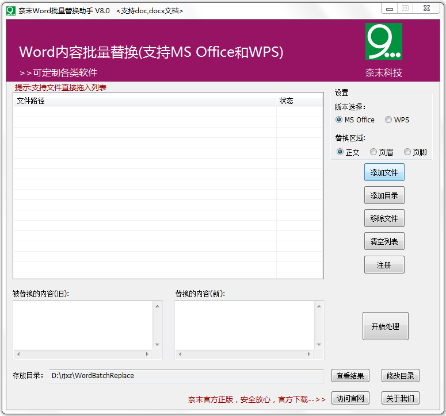Click the 添加文件 button

click(x=384, y=172)
